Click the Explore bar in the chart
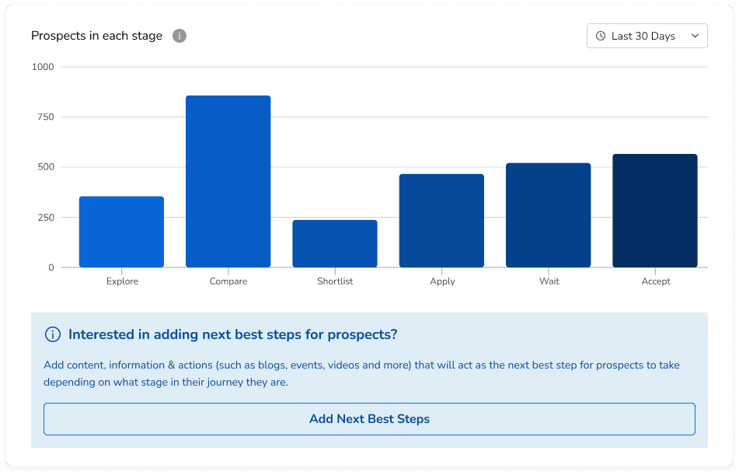Screen dimensions: 739x475 tap(121, 232)
